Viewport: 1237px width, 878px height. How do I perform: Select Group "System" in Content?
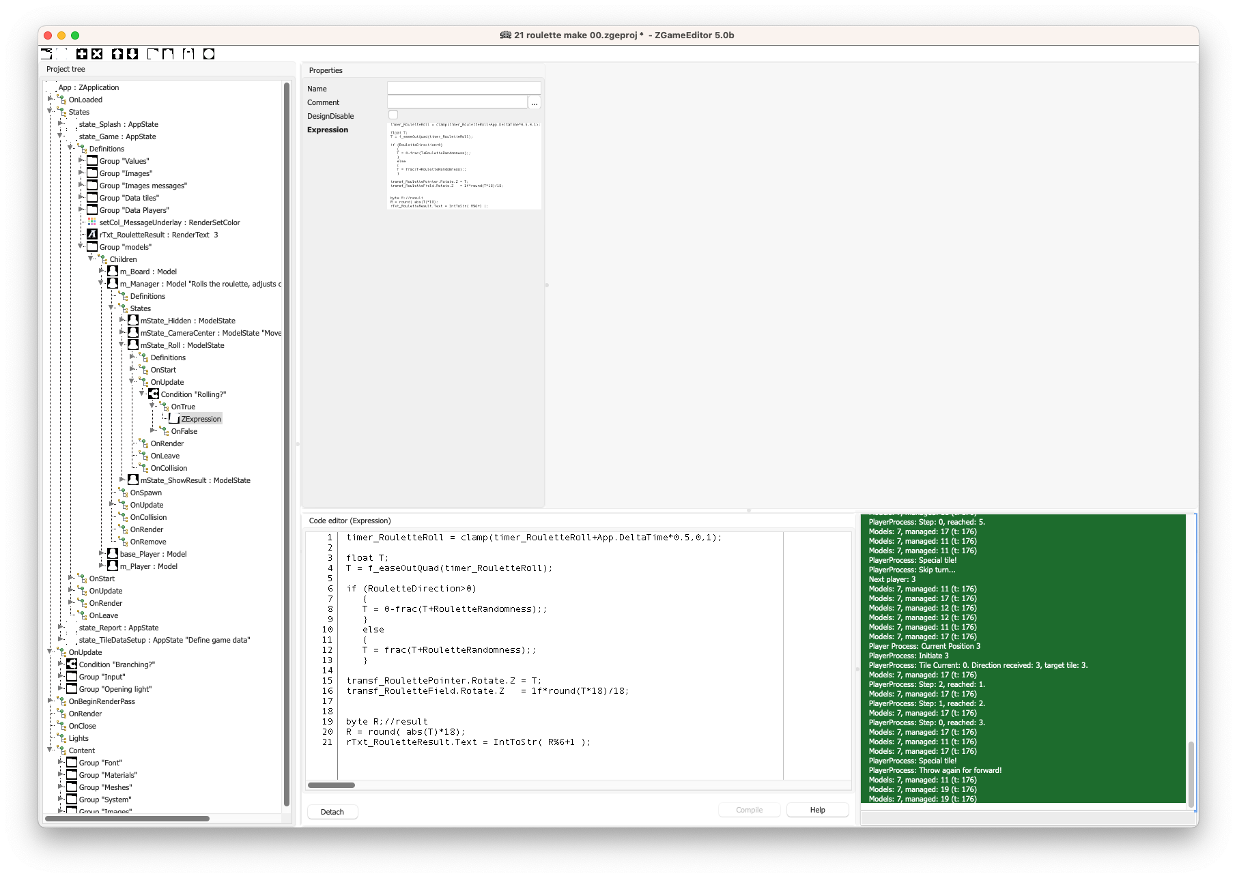click(x=105, y=800)
